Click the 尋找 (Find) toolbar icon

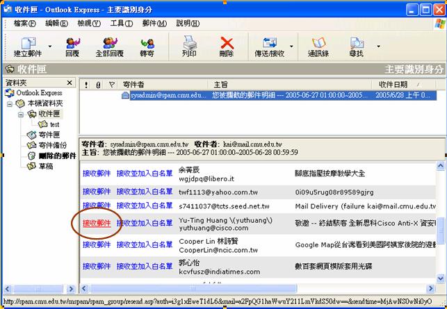357,47
